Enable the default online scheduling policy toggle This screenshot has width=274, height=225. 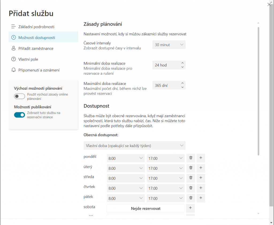(20, 96)
